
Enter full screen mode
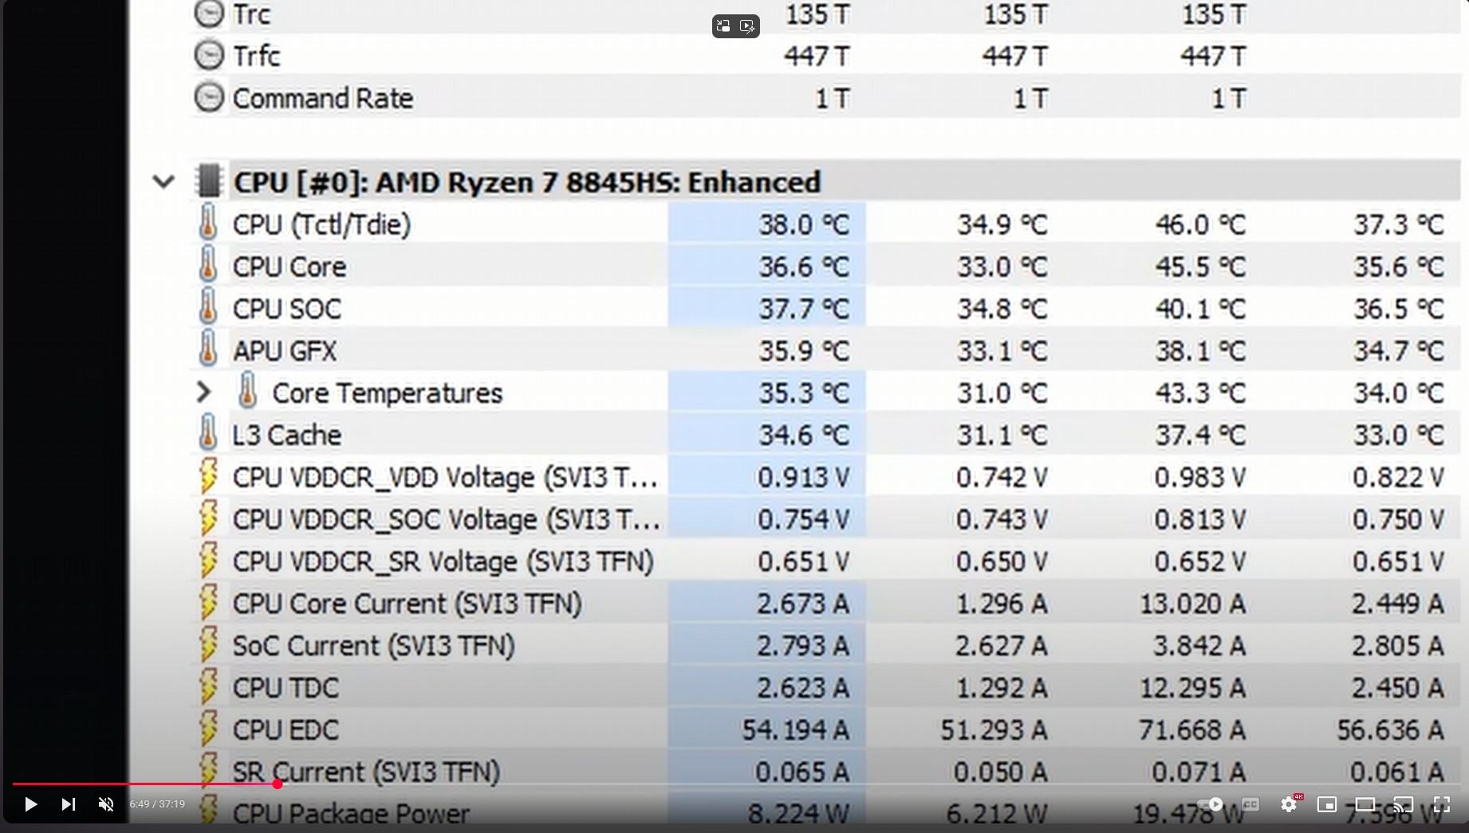[1442, 804]
